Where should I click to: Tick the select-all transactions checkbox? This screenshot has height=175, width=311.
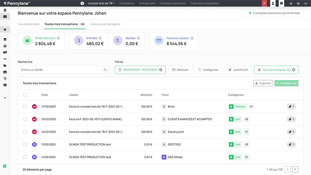(x=25, y=95)
